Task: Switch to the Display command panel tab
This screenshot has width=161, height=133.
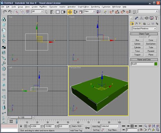Action: click(x=151, y=18)
